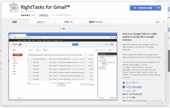Screen dimensions: 170x108
Task: Click the star on Lesson 17 email
Action: (31, 66)
